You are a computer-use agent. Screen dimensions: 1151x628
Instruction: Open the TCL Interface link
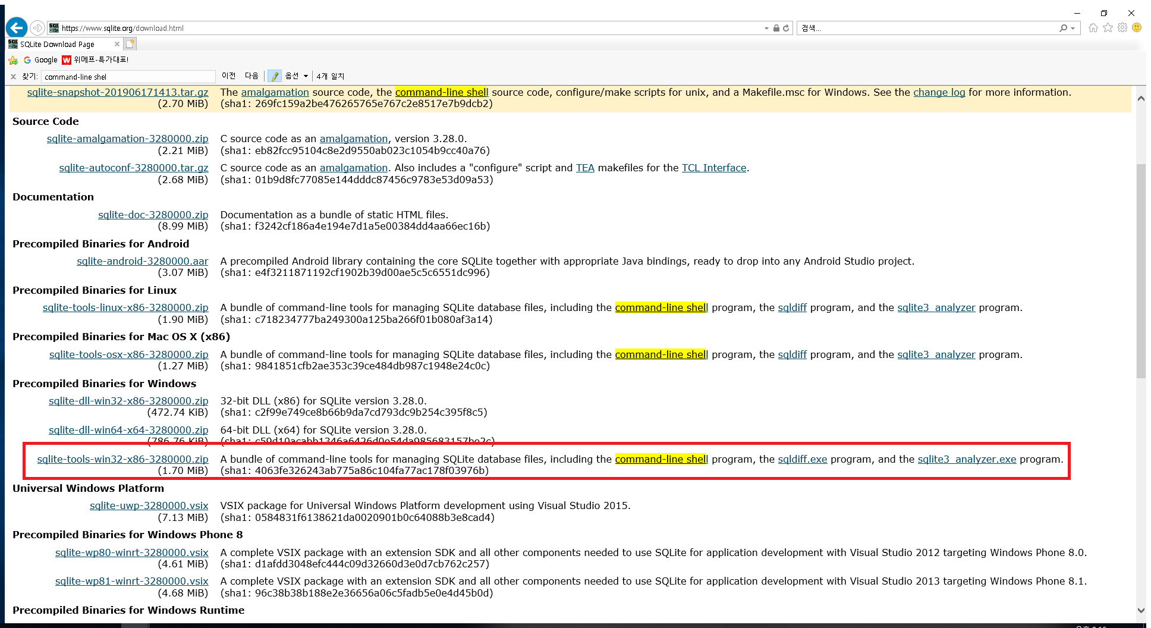714,168
